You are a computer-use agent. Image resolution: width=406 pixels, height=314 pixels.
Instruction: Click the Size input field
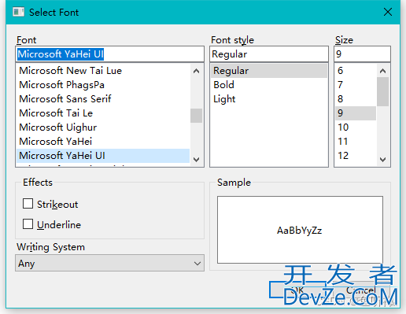(x=362, y=54)
